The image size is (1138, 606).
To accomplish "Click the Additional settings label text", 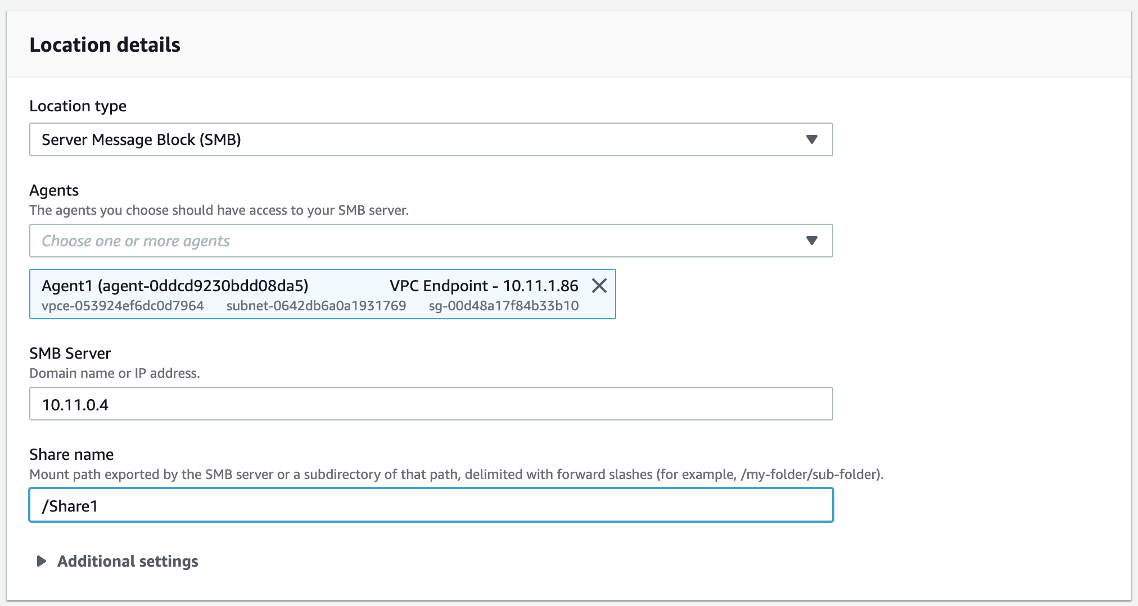I will coord(128,561).
